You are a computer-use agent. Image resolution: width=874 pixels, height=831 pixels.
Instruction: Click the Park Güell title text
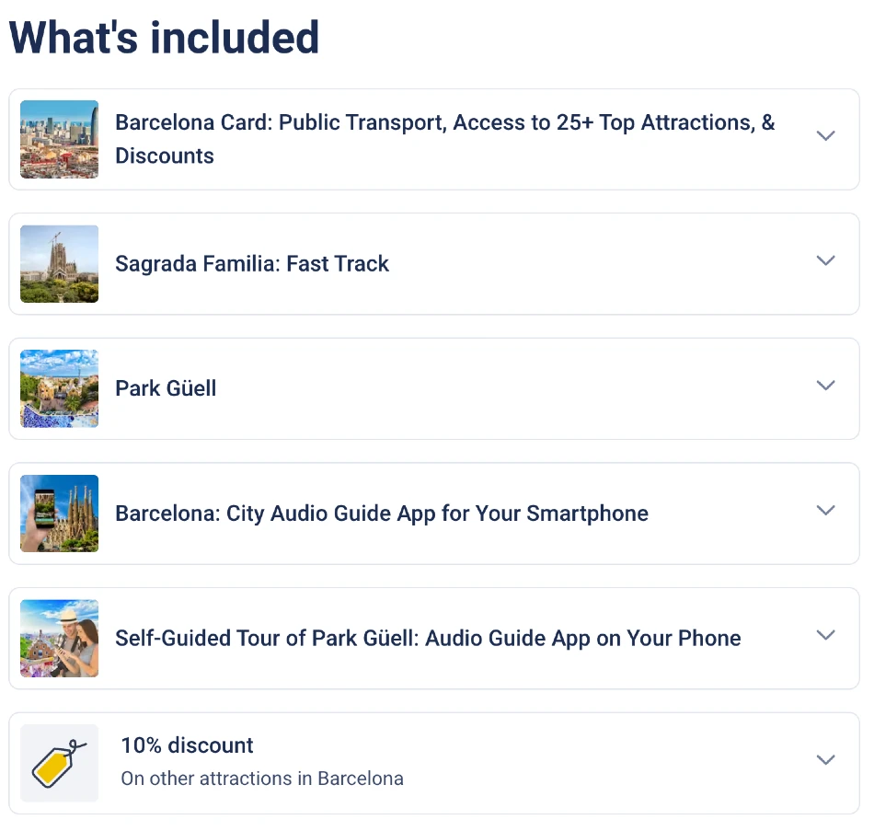click(x=166, y=388)
